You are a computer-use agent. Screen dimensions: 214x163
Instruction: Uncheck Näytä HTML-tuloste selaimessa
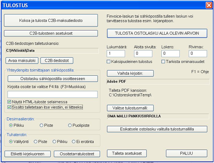[9, 102]
